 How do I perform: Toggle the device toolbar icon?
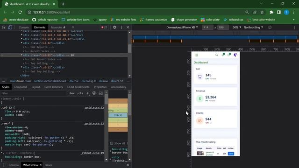[10, 28]
